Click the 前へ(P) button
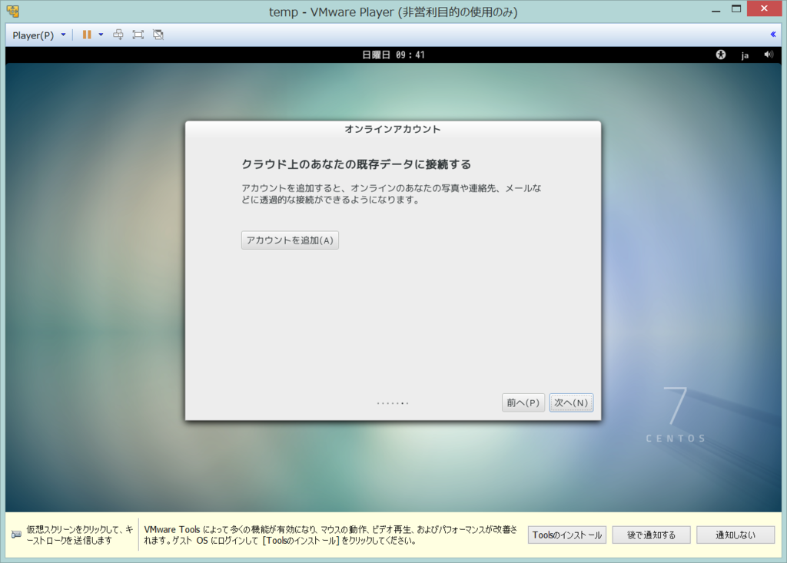The image size is (787, 563). (523, 402)
